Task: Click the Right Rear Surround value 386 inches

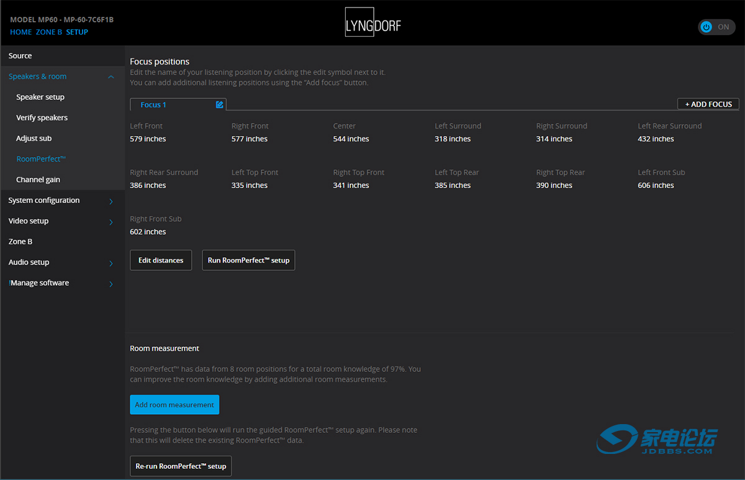Action: (148, 186)
